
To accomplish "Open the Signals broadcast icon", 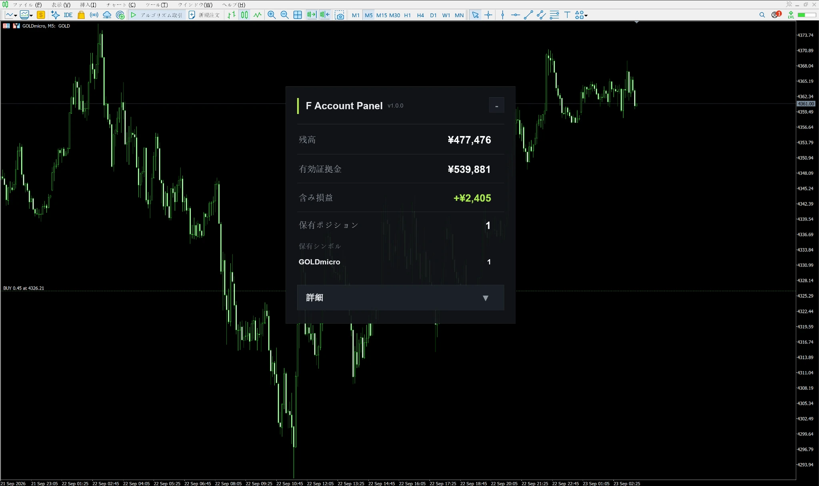I will [94, 15].
